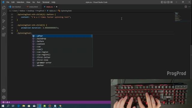Open Customize Layout from title bar
This screenshot has width=192, height=108.
click(x=171, y=2)
